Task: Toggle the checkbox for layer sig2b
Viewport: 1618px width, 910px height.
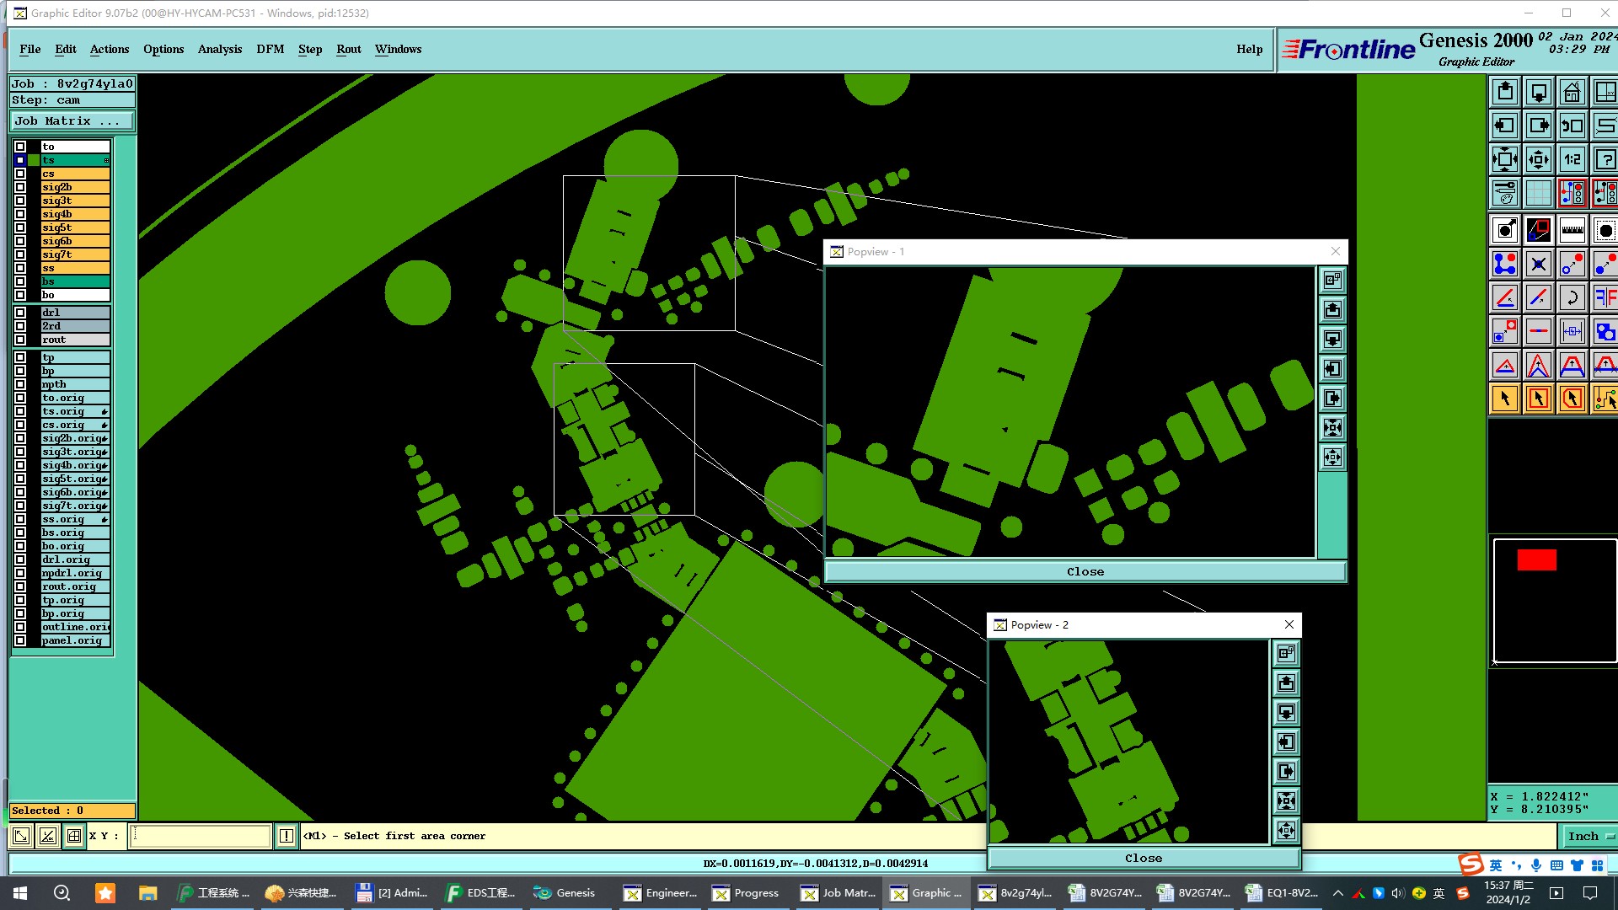Action: 20,187
